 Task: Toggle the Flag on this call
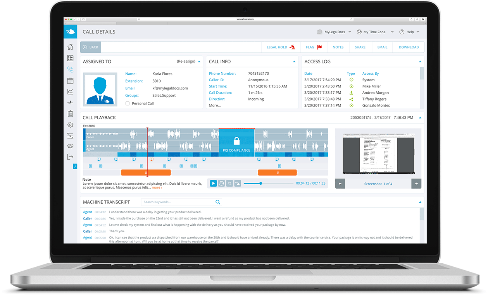(x=314, y=47)
